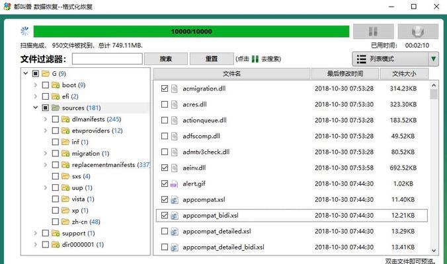This screenshot has width=447, height=264.
Task: Click the 搜索 button
Action: point(166,59)
